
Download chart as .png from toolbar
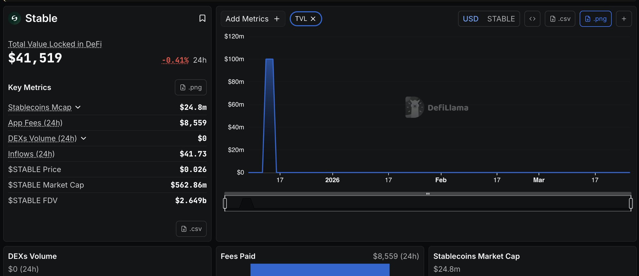(595, 19)
